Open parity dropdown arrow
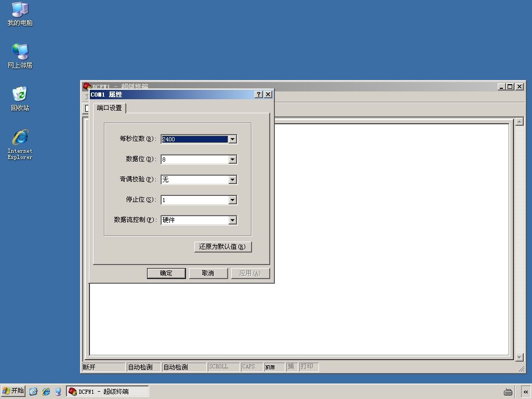 tap(232, 179)
